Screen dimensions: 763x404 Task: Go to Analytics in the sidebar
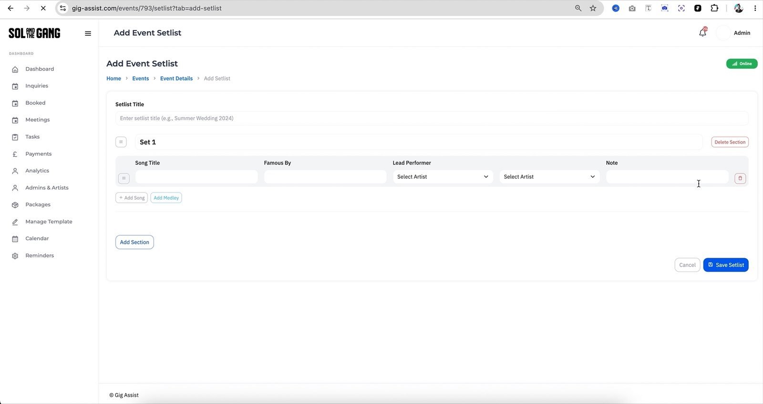tap(37, 171)
